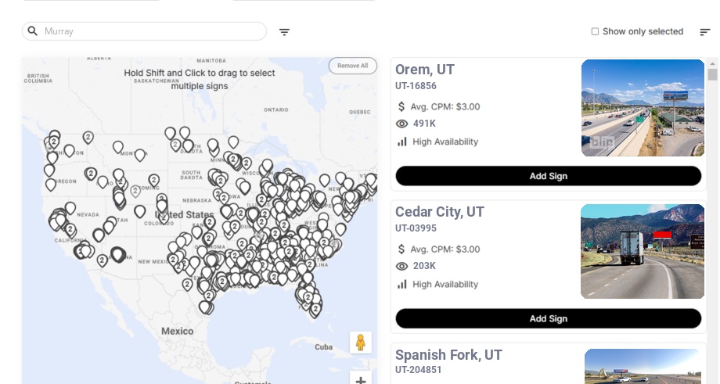Click the search magnifier icon
This screenshot has height=384, width=720.
tap(33, 31)
